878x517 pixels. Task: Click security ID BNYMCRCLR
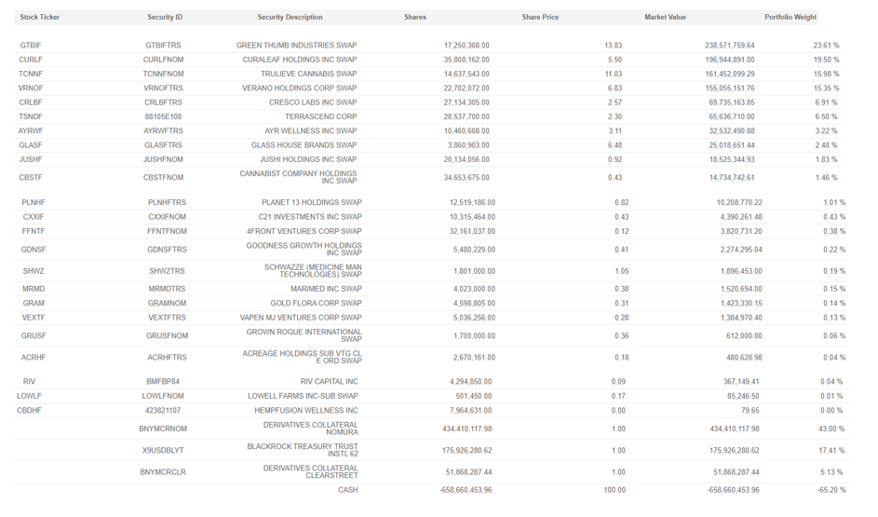coord(163,472)
